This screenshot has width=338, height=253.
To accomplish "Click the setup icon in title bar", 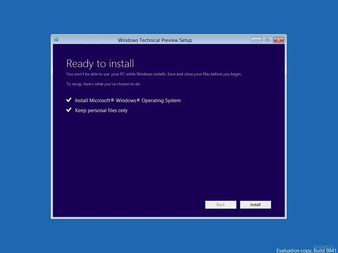I will pyautogui.click(x=56, y=39).
